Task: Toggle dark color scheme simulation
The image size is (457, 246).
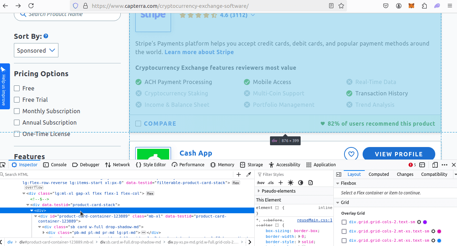Action: (x=301, y=183)
